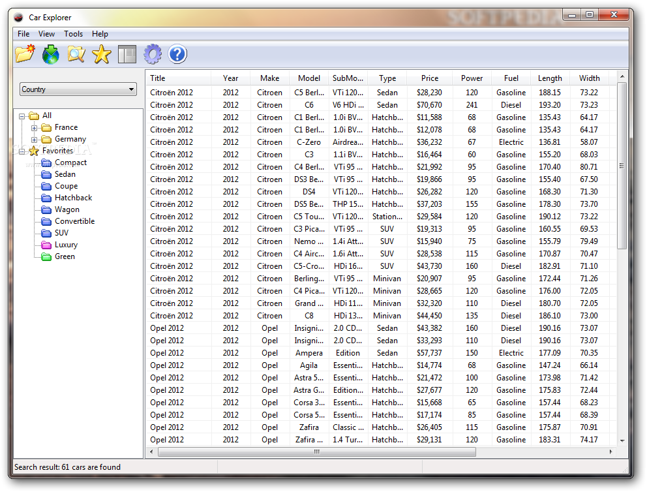Click the $57,737 price cell

click(x=430, y=353)
